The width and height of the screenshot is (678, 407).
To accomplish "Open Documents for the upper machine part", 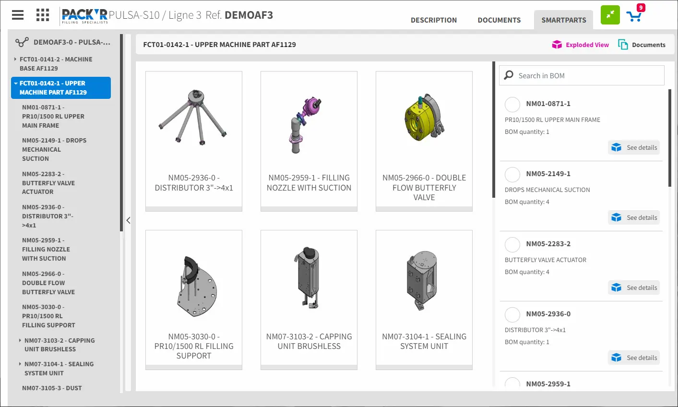I will coord(642,45).
